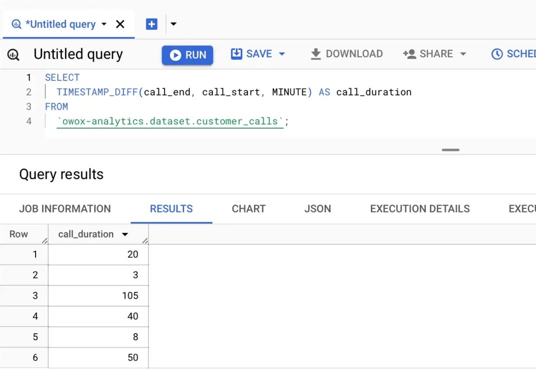The width and height of the screenshot is (536, 385).
Task: Grab the editor pane resize handle
Action: (x=450, y=150)
